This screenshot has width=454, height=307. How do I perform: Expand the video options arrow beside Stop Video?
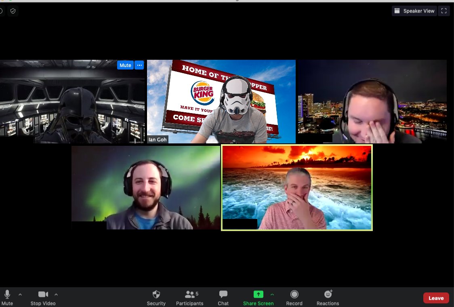coord(56,294)
